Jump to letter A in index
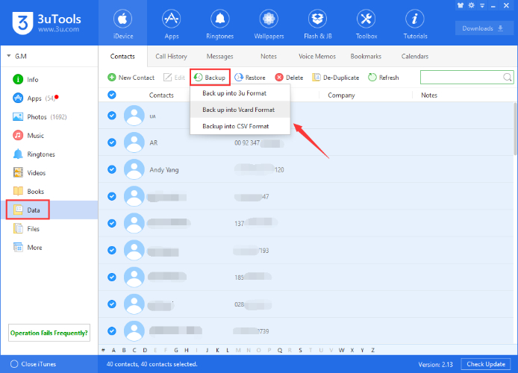Image resolution: width=518 pixels, height=373 pixels. pos(113,350)
